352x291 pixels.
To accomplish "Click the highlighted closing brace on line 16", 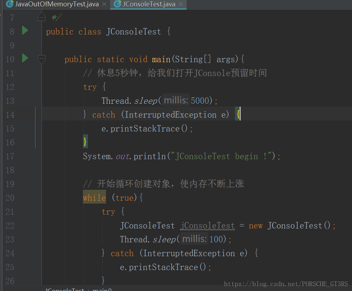I will 85,141.
